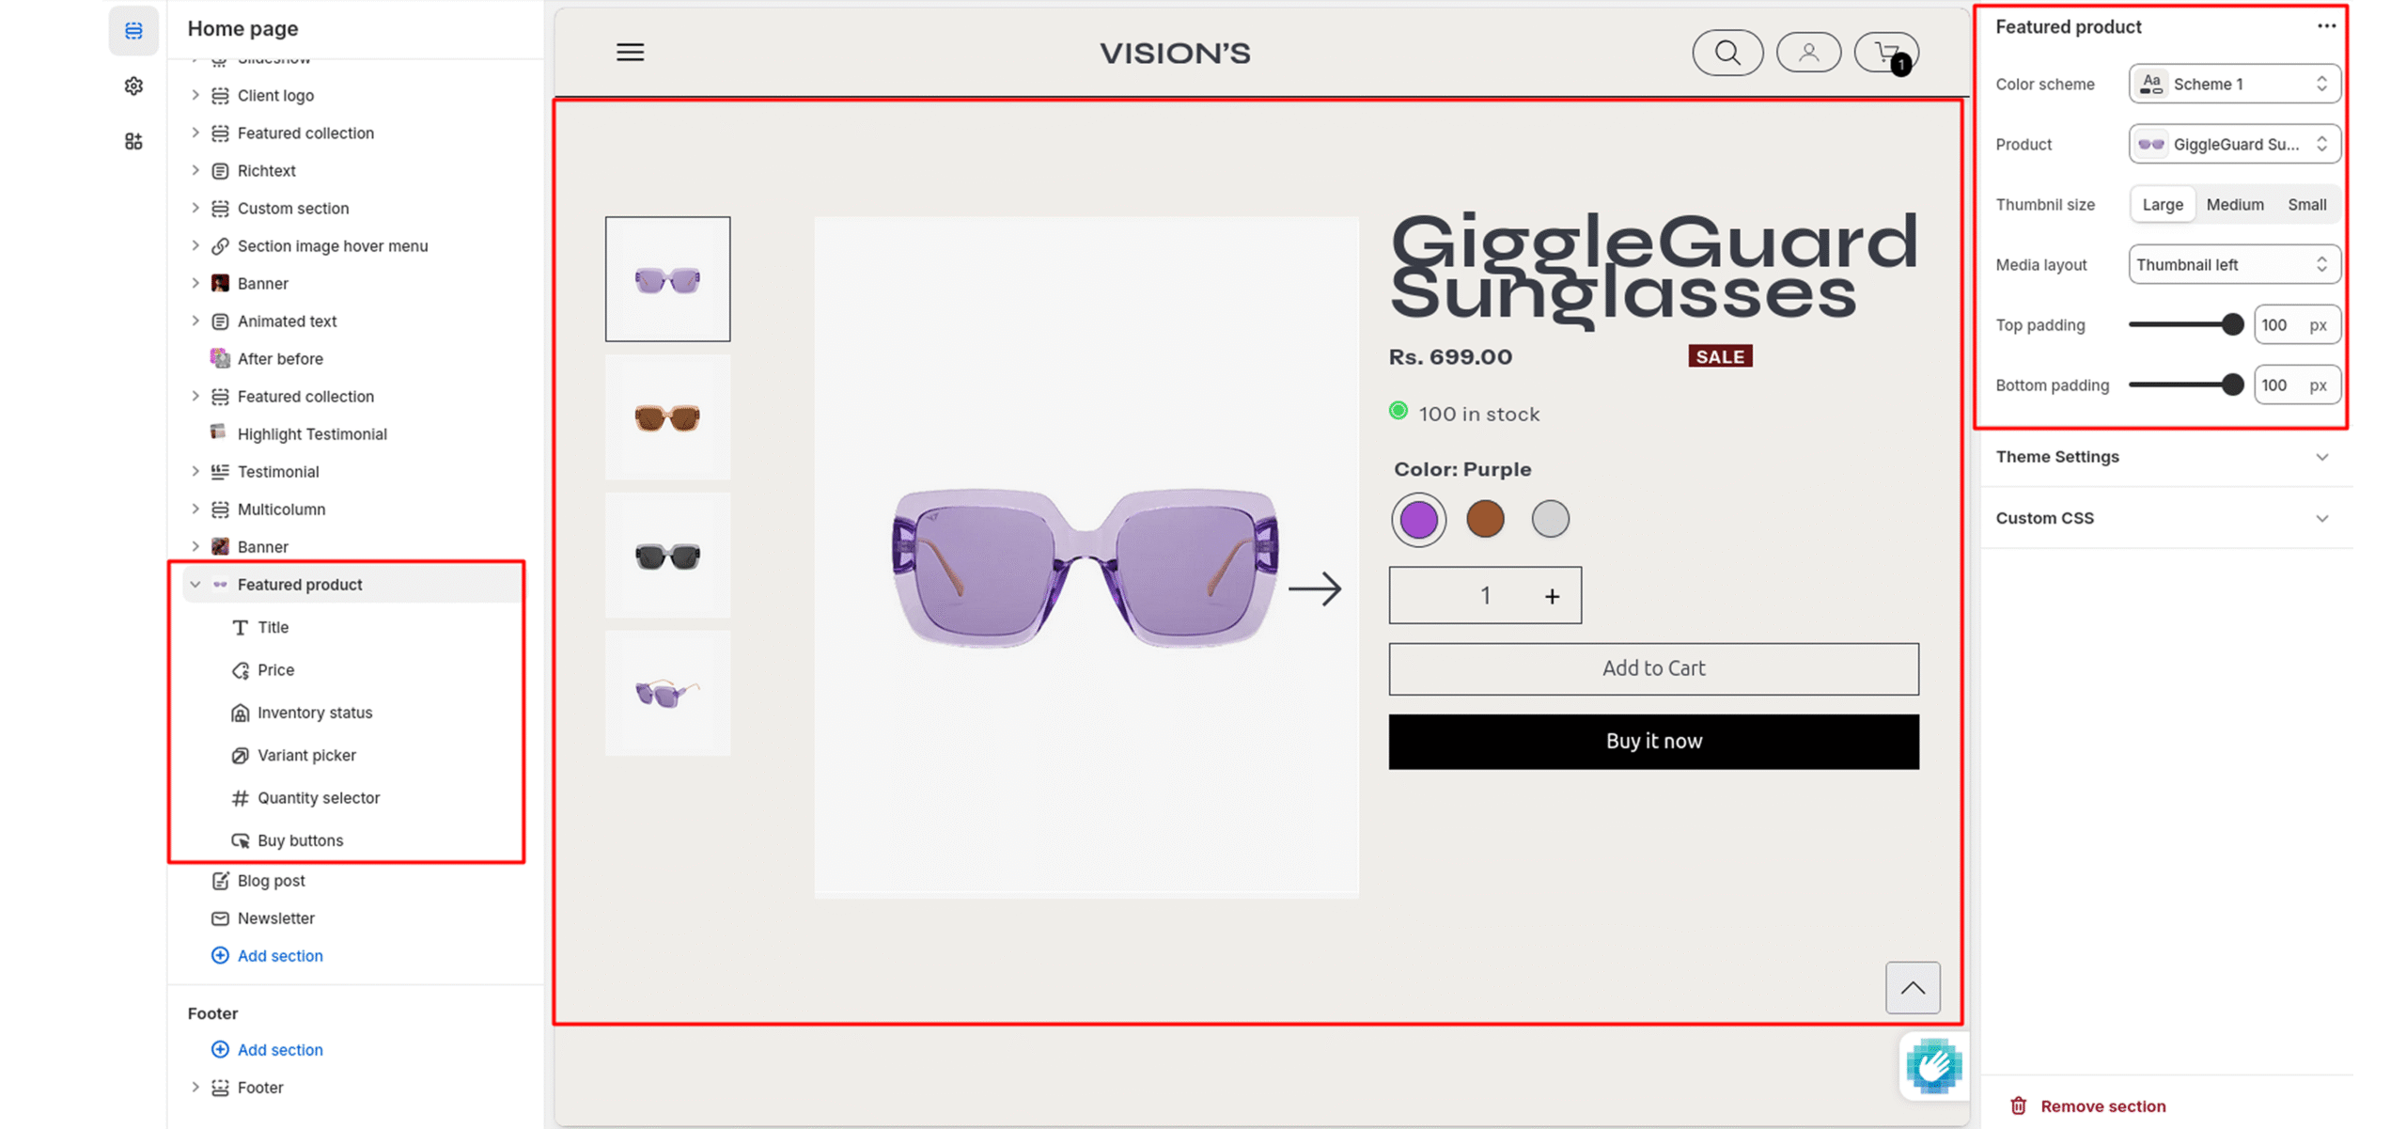Expand the Theme Settings panel
The image size is (2406, 1129).
tap(2162, 457)
